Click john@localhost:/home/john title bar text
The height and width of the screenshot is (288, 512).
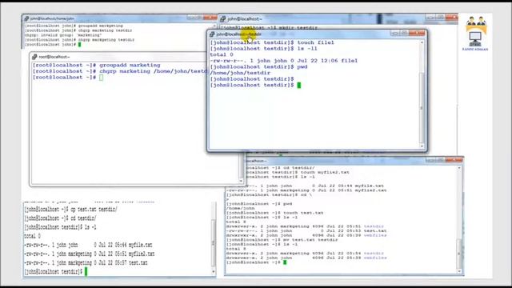(52, 18)
